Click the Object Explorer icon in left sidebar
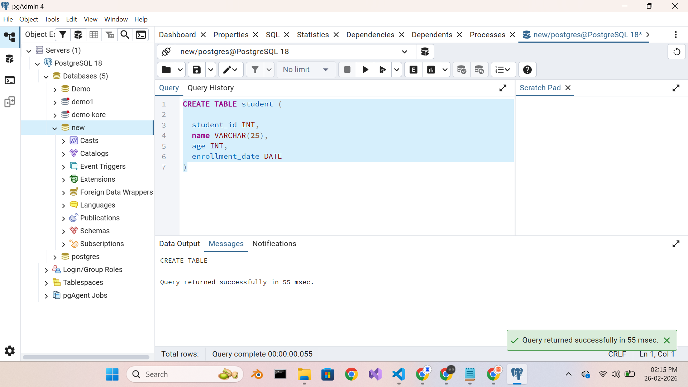The width and height of the screenshot is (688, 387). 10,37
